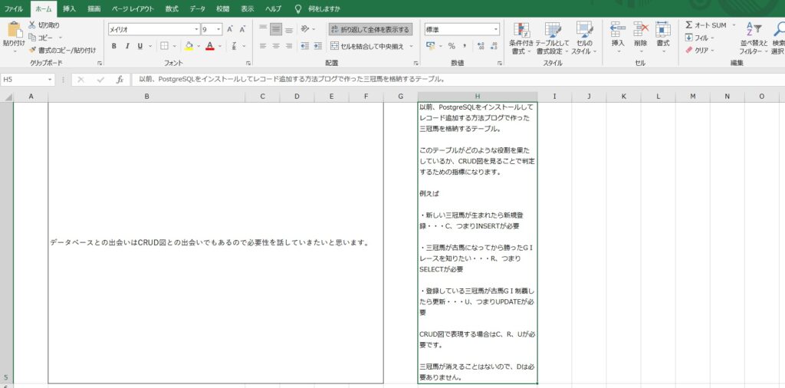
Task: Switch to the Data (データ) tab
Action: [198, 8]
